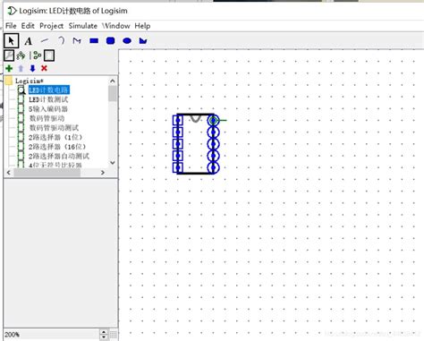Select LED计数测试 circuit in tree
The image size is (424, 341).
pos(48,99)
